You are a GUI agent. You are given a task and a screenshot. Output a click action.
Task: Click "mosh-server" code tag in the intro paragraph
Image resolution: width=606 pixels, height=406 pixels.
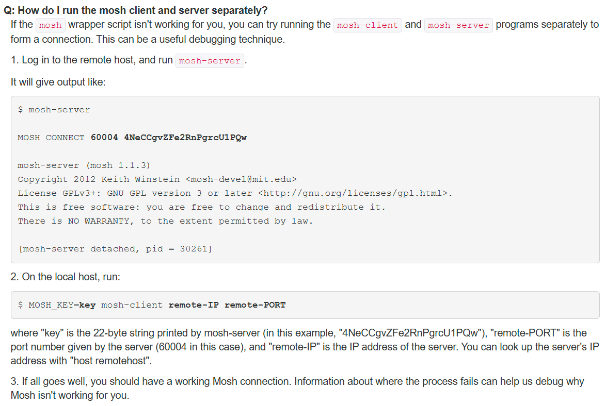point(458,25)
